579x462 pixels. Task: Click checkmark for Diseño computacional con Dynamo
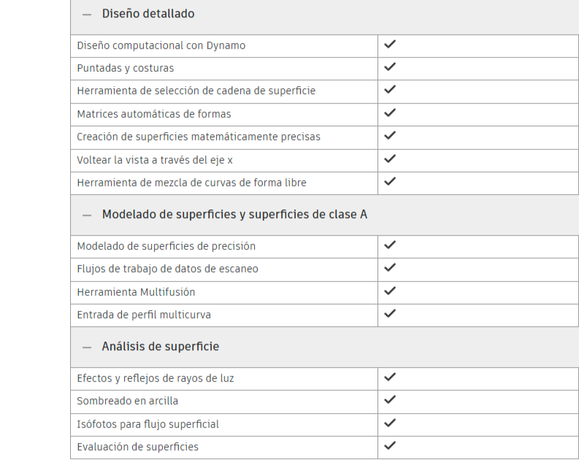point(390,45)
